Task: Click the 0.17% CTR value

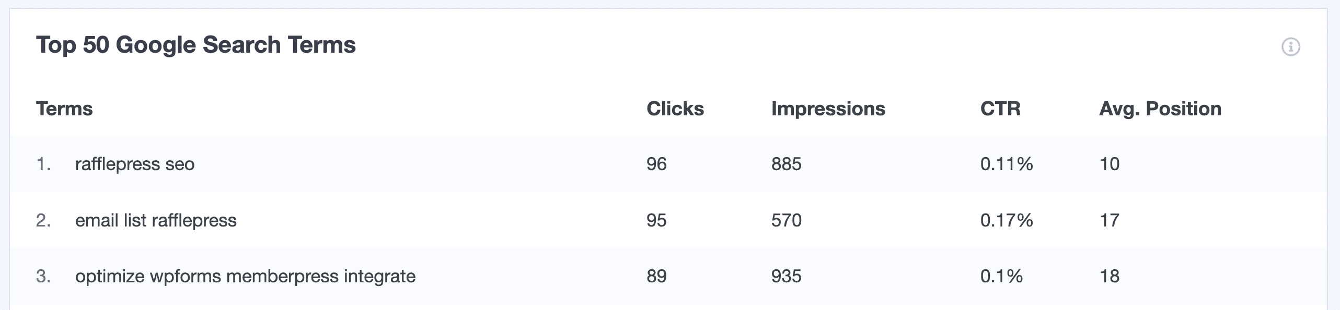Action: 1006,220
